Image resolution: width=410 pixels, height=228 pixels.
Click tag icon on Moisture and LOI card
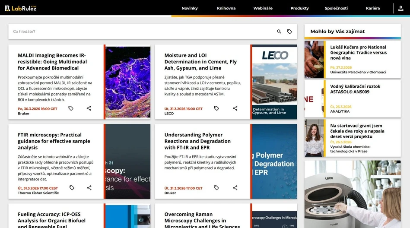[x=216, y=108]
